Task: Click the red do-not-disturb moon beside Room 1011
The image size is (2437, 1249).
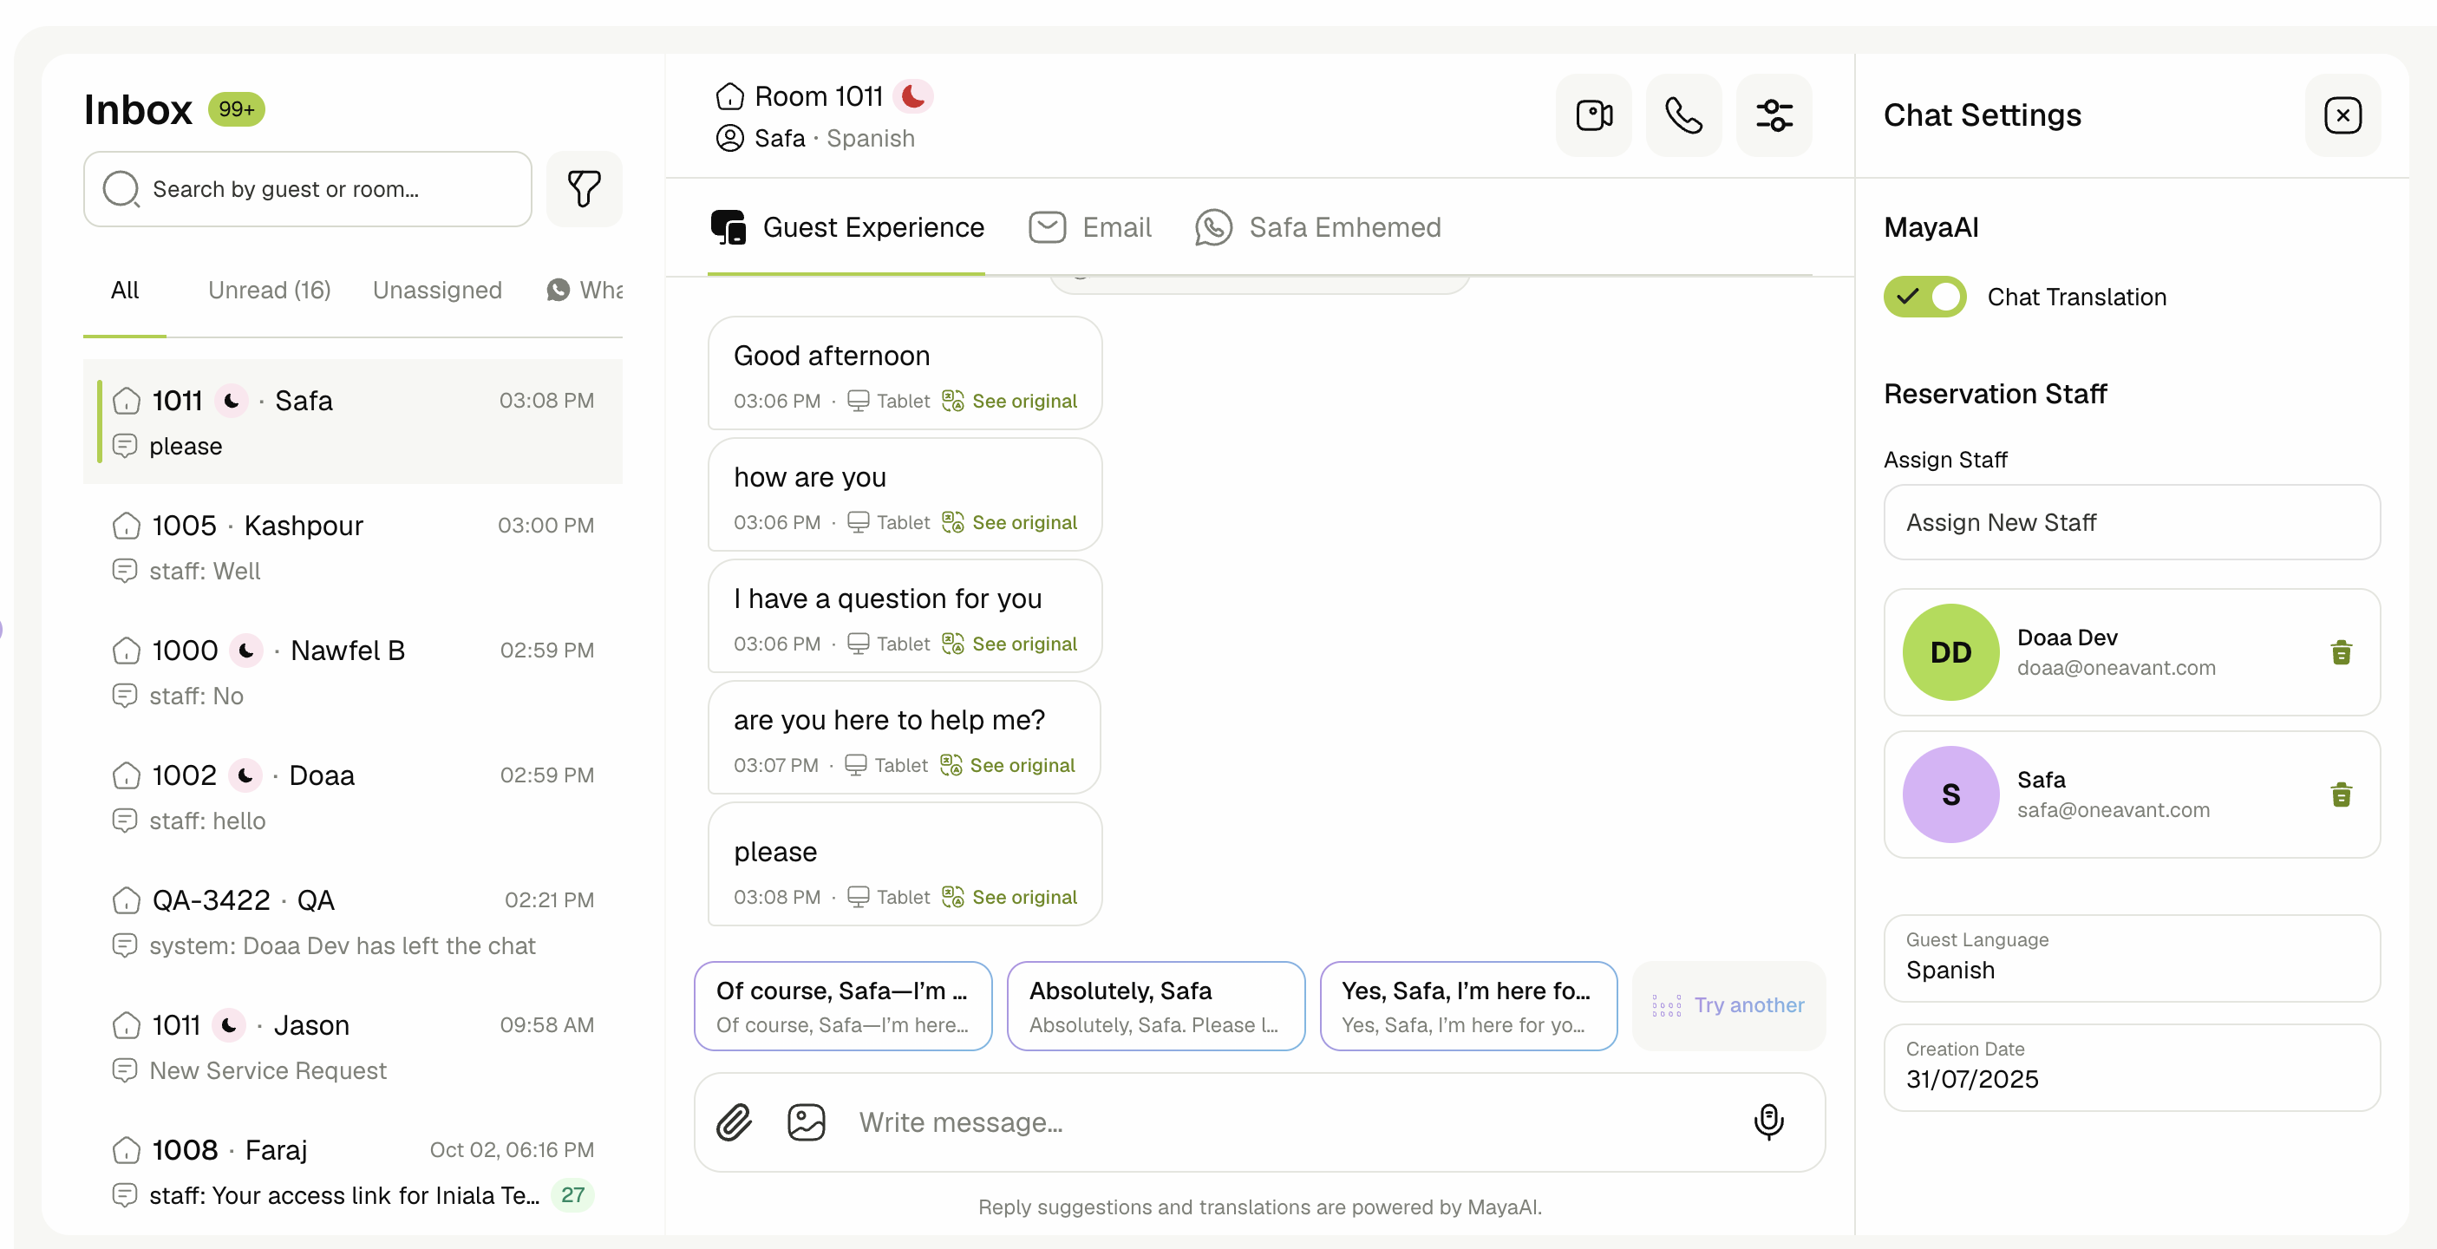Action: coord(913,96)
